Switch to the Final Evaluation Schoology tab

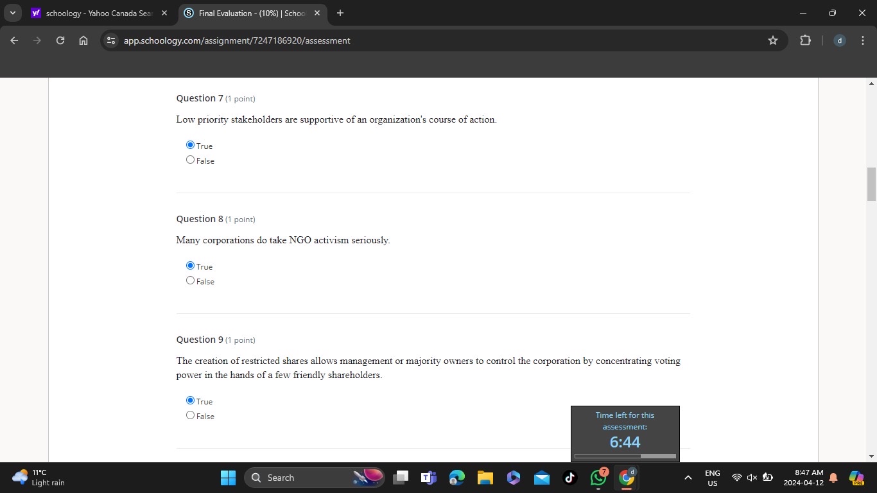tap(252, 13)
